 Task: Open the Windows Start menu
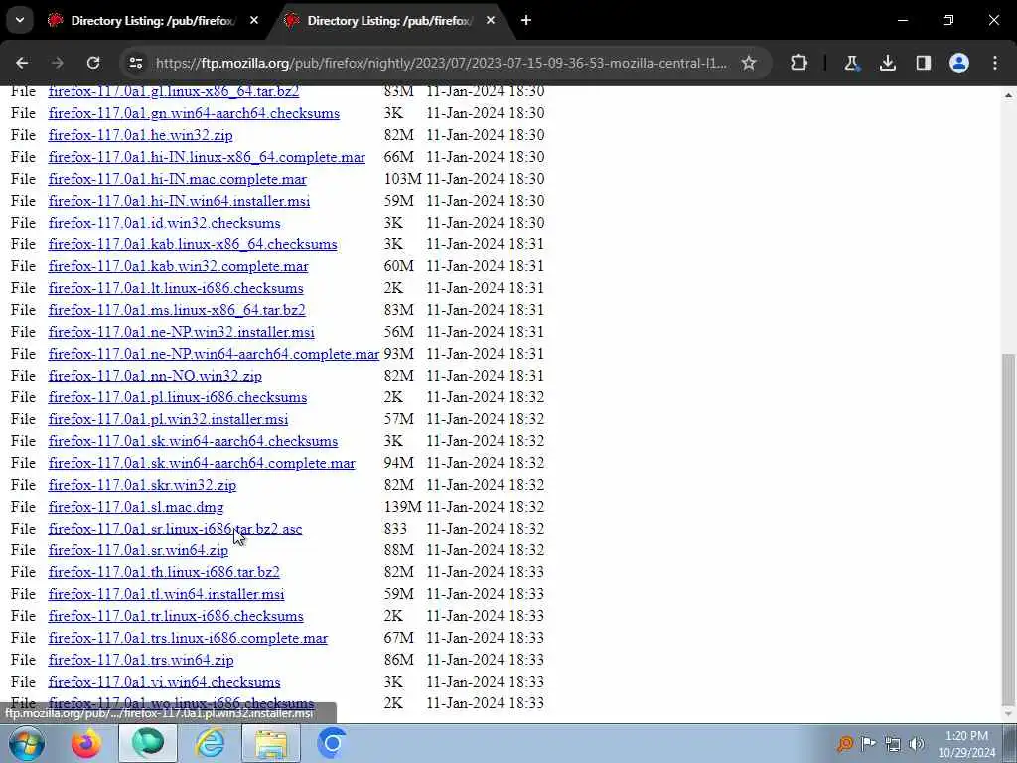27,743
